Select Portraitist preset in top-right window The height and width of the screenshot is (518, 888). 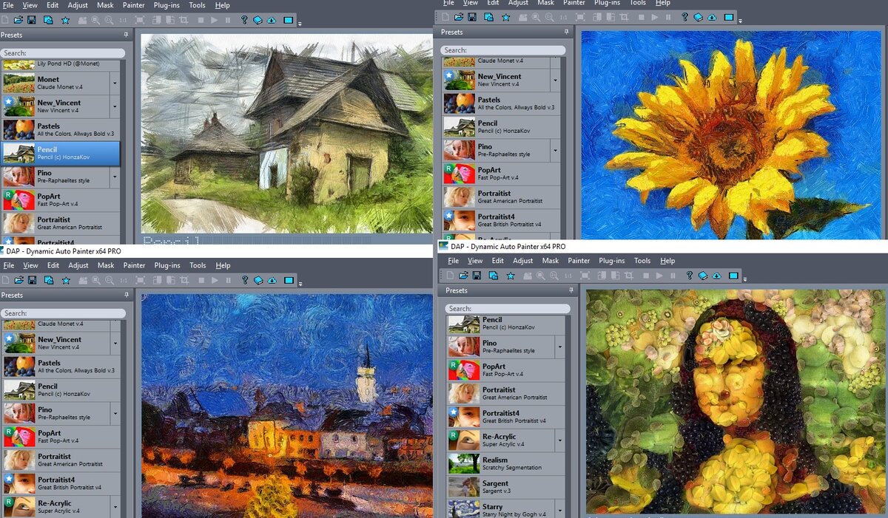pyautogui.click(x=501, y=197)
